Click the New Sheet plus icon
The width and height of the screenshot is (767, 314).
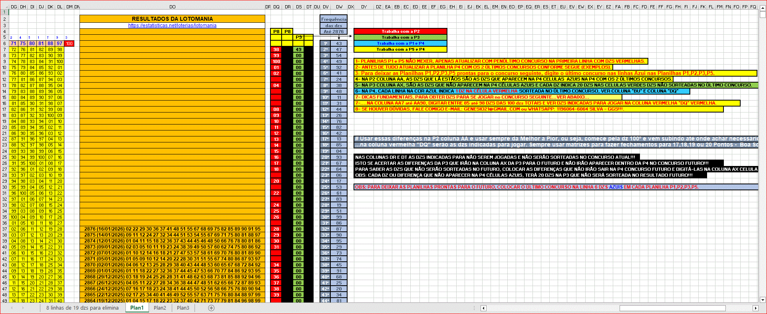[211, 308]
